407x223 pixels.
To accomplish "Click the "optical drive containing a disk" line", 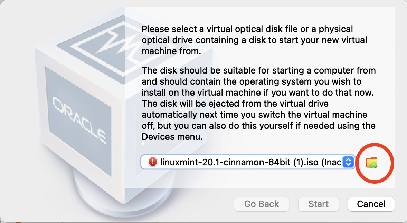I will coord(254,40).
